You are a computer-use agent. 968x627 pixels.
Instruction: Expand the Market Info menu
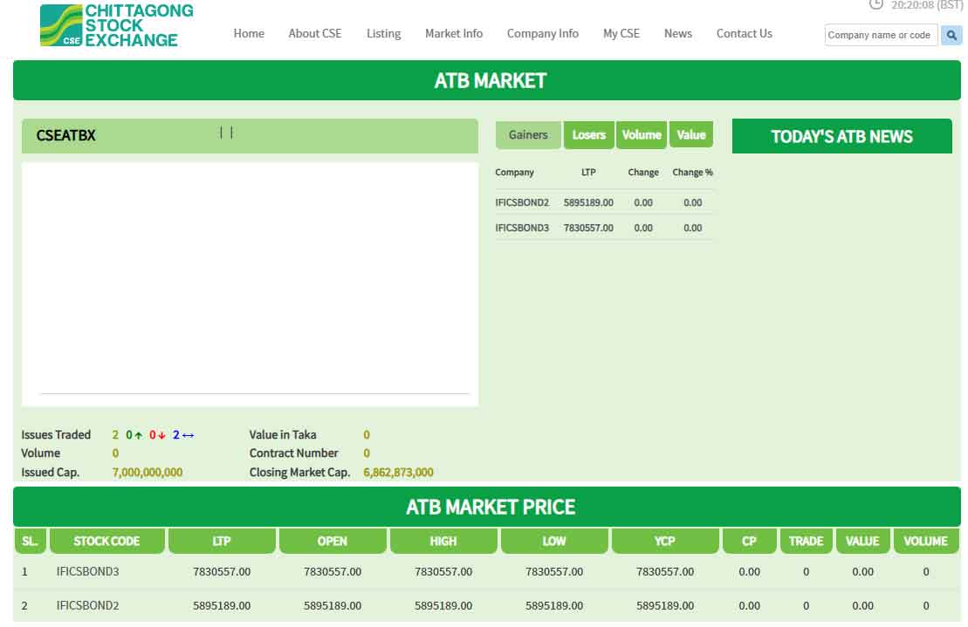(x=454, y=34)
